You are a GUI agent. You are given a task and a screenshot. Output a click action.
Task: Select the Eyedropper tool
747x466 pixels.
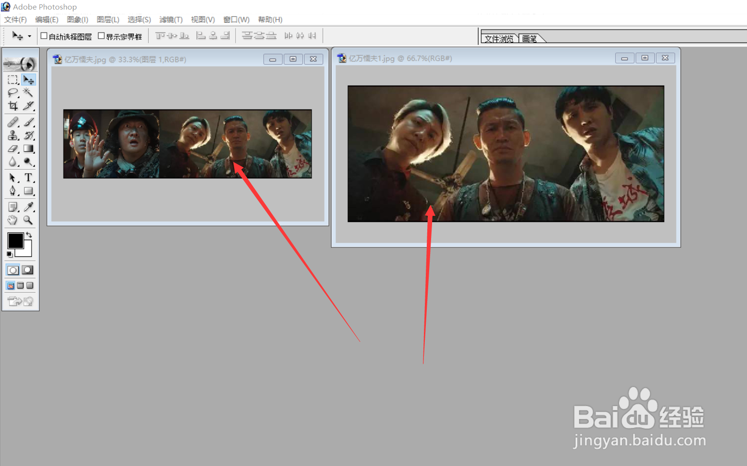coord(28,207)
